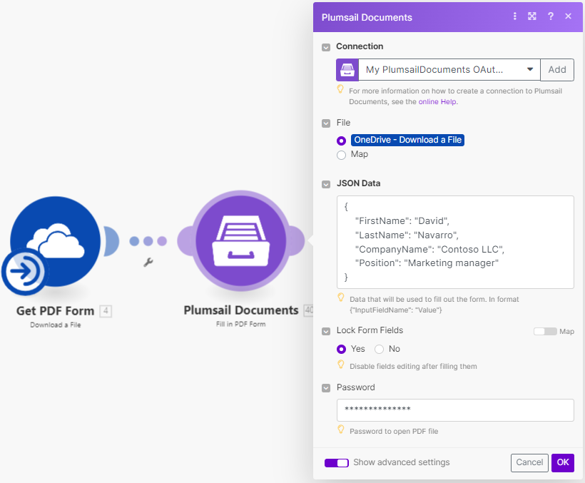Click the Get PDF Form module label

(55, 310)
